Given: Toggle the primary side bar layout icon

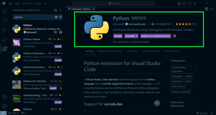Looking at the screenshot, I should [180, 4].
